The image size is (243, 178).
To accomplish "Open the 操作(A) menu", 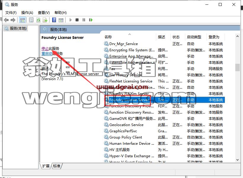I will pyautogui.click(x=27, y=12).
